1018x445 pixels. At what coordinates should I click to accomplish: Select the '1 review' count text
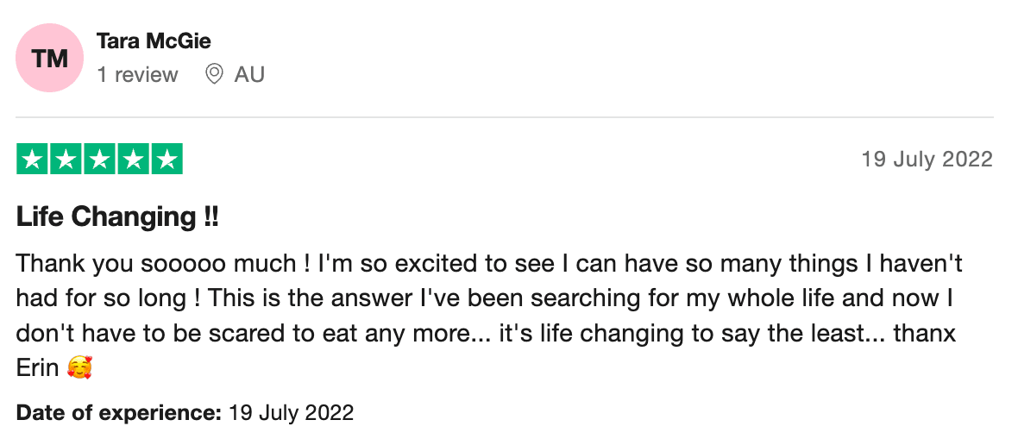pos(137,75)
